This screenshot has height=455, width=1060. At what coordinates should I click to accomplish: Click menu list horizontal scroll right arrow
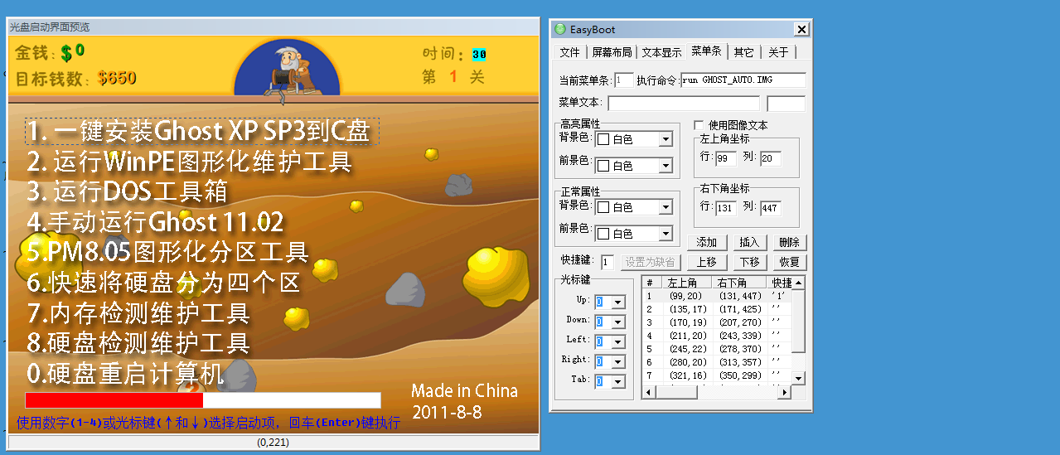click(x=786, y=392)
